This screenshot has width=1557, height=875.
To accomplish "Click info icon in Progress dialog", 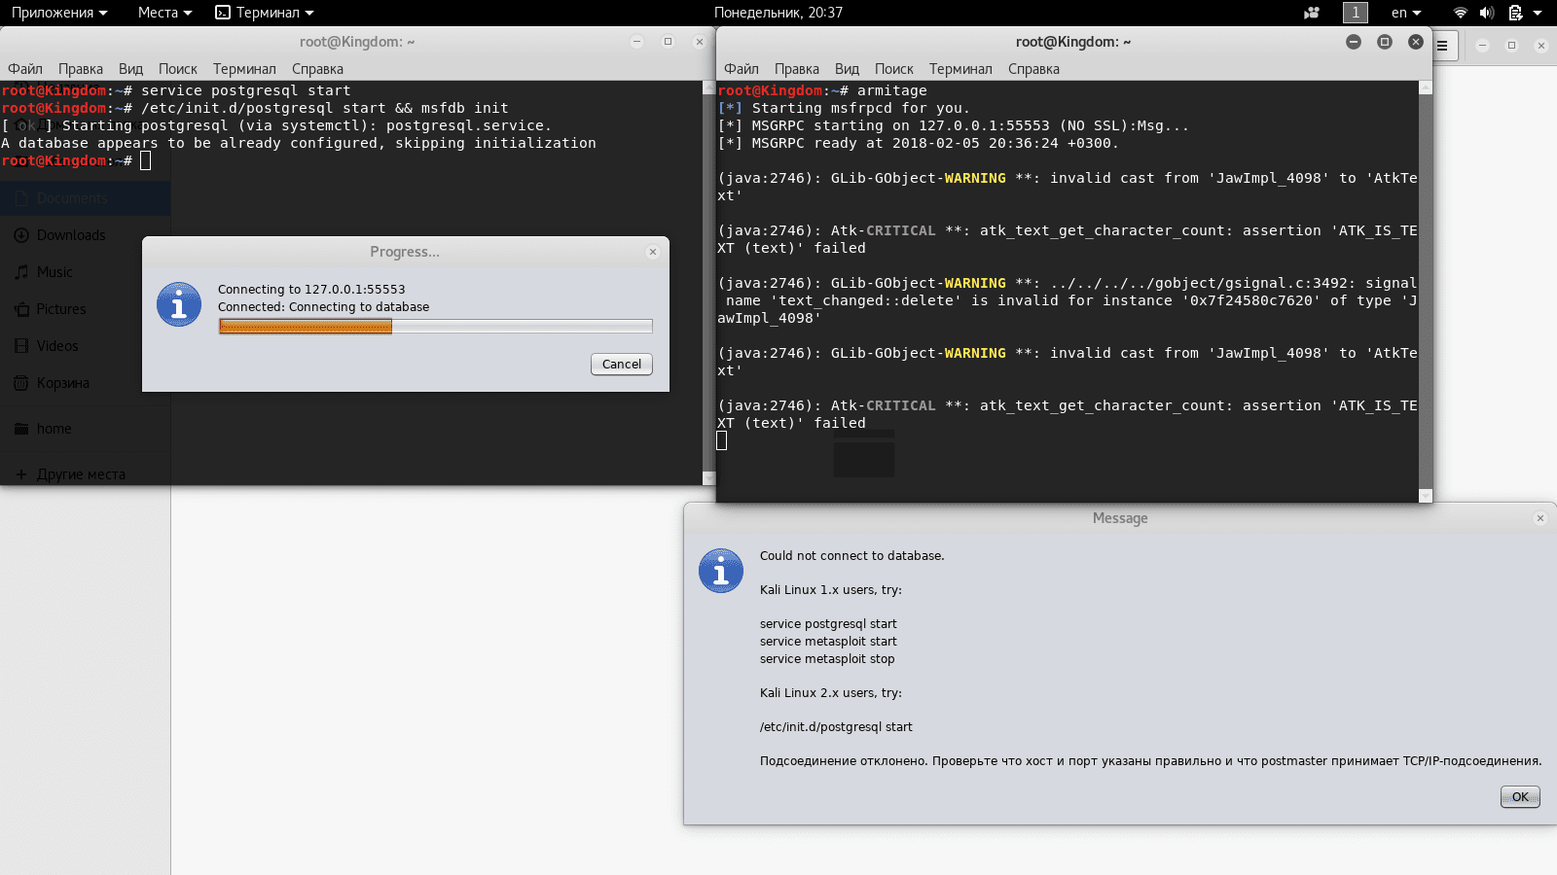I will [x=179, y=305].
